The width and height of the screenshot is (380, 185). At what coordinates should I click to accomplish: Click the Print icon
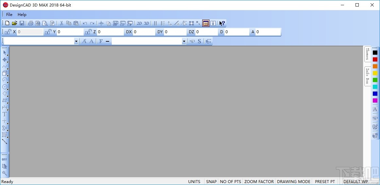click(30, 23)
